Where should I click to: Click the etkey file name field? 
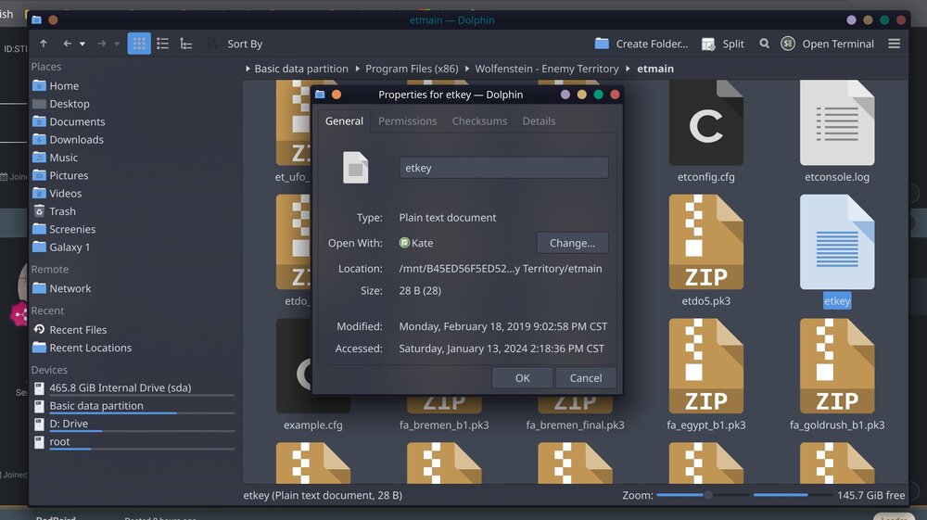pyautogui.click(x=503, y=168)
